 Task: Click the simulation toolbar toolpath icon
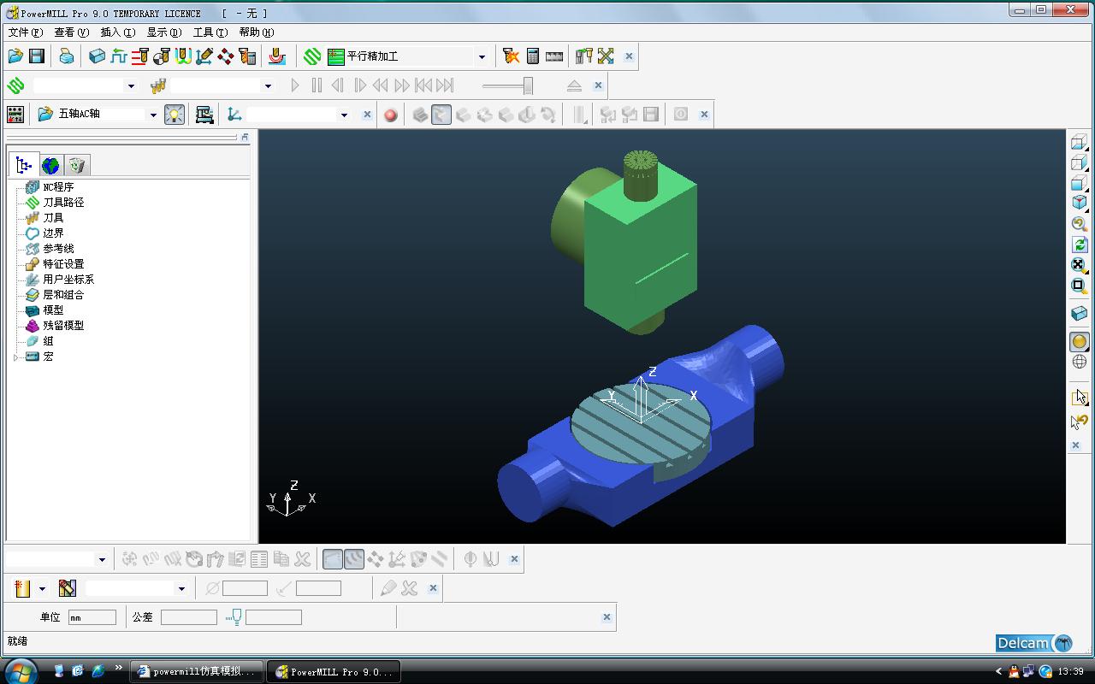[15, 85]
